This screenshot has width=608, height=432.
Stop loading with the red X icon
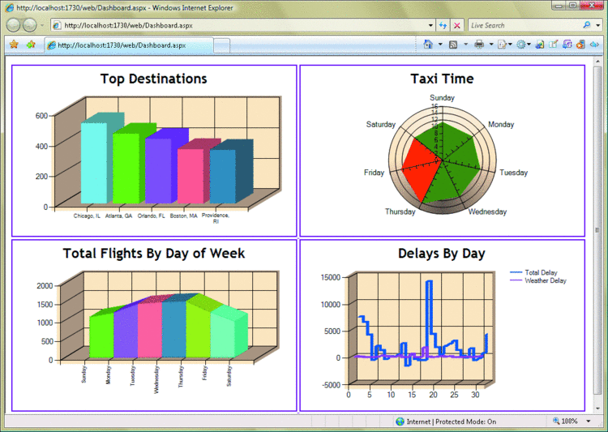pyautogui.click(x=456, y=26)
